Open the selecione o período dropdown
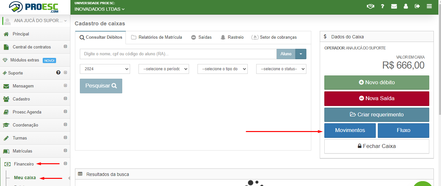 (x=164, y=69)
